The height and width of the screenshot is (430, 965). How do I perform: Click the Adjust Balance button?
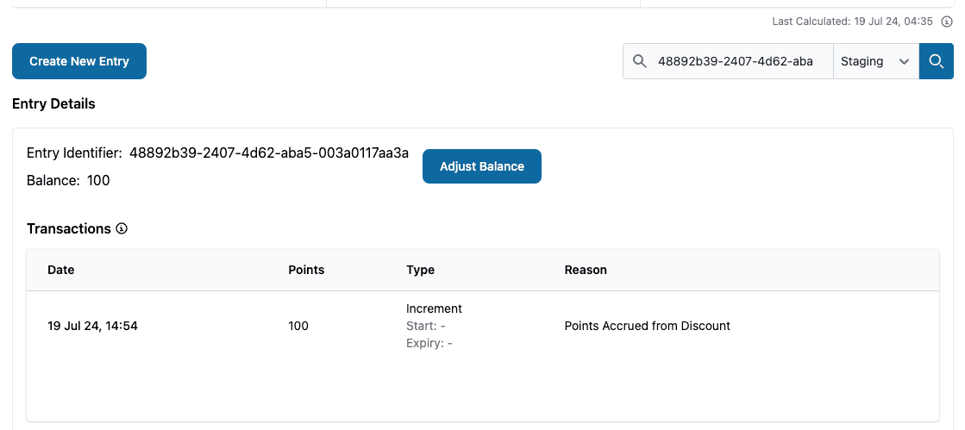point(481,166)
